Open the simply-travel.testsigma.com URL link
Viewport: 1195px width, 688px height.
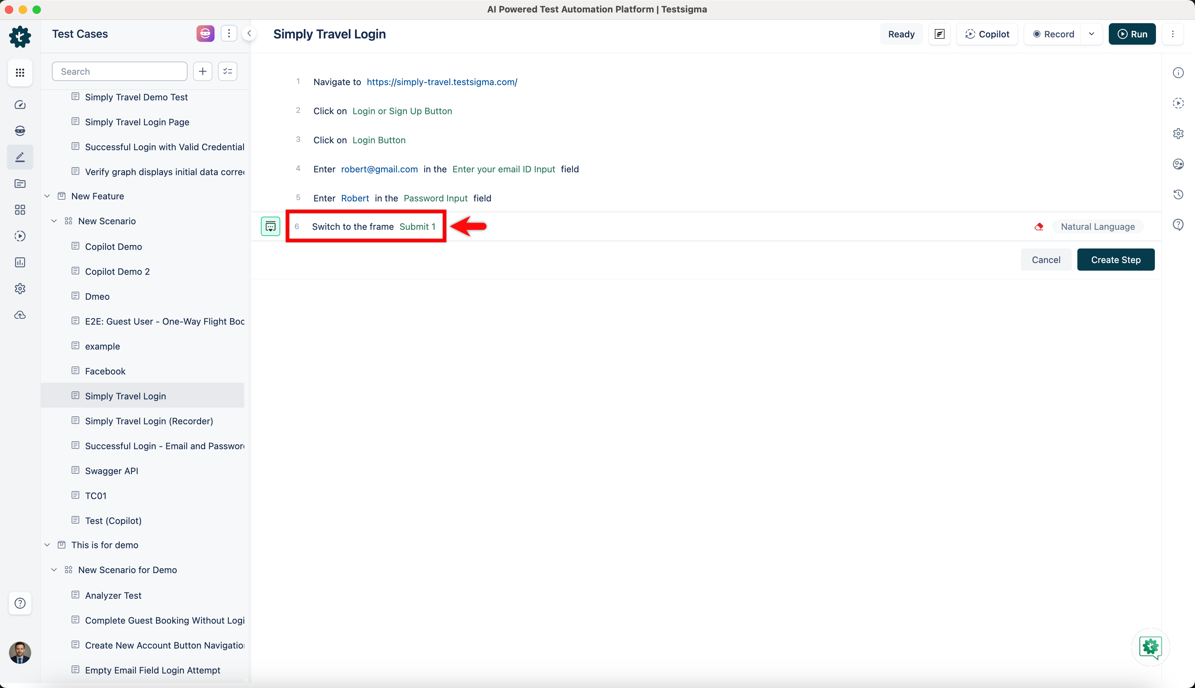point(442,82)
